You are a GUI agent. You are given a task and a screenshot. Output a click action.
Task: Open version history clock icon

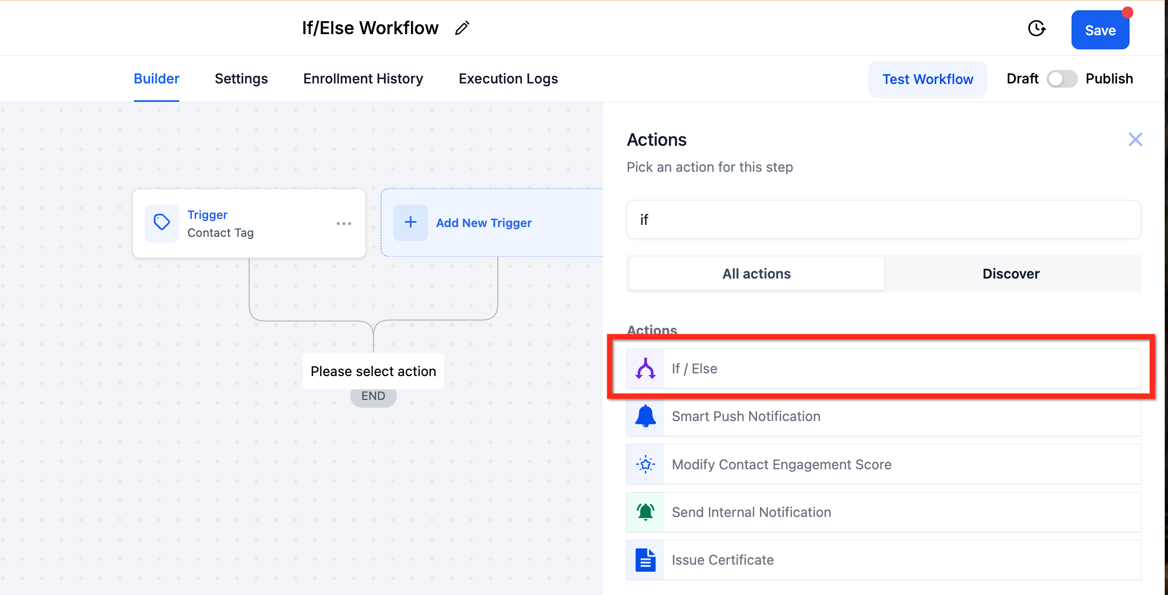point(1036,28)
